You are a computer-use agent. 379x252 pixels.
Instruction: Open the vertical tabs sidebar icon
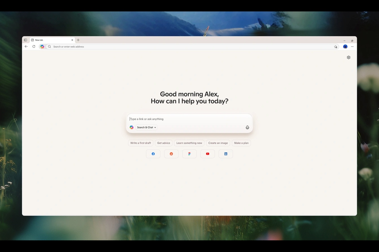[x=26, y=40]
